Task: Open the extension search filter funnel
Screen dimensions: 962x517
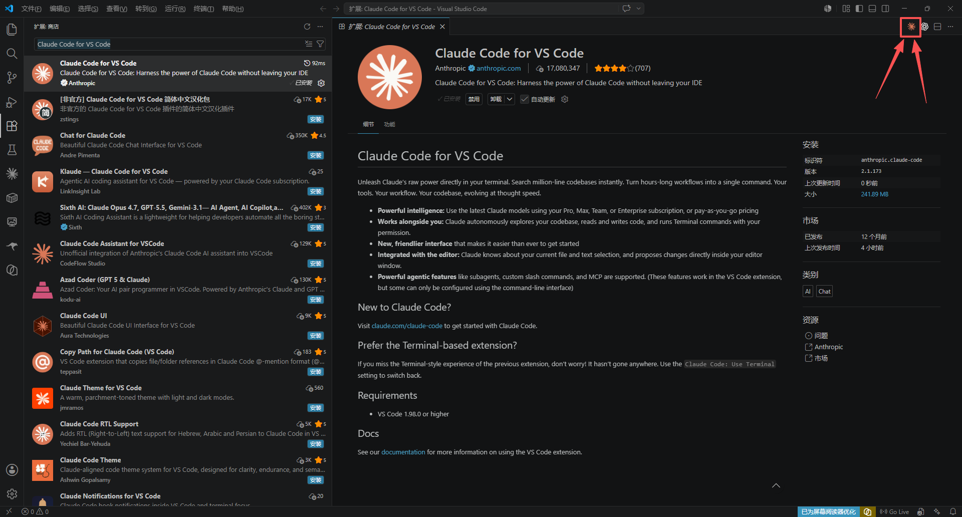Action: 320,44
